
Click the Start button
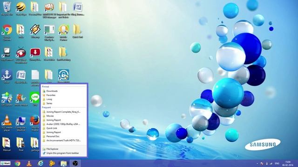point(6,163)
